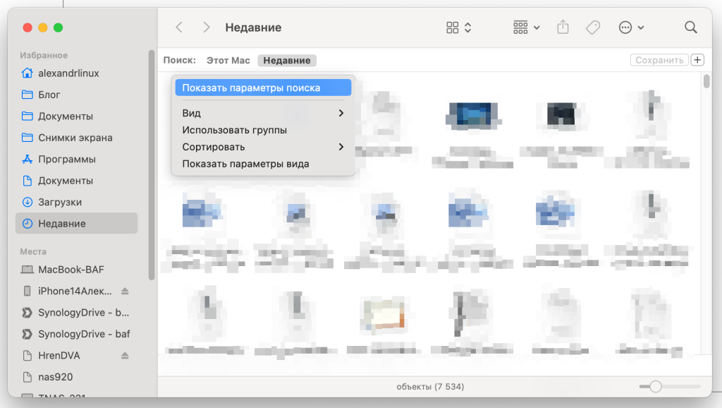Choose 'Использовать группы' menu item
Viewport: 722px width, 408px height.
pyautogui.click(x=264, y=130)
